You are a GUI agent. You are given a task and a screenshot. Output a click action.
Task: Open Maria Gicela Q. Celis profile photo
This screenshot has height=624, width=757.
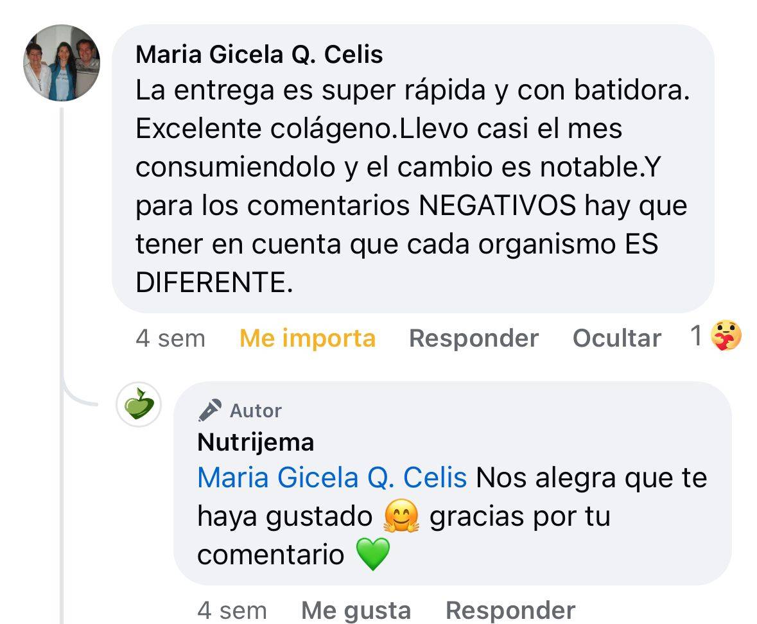click(x=62, y=63)
